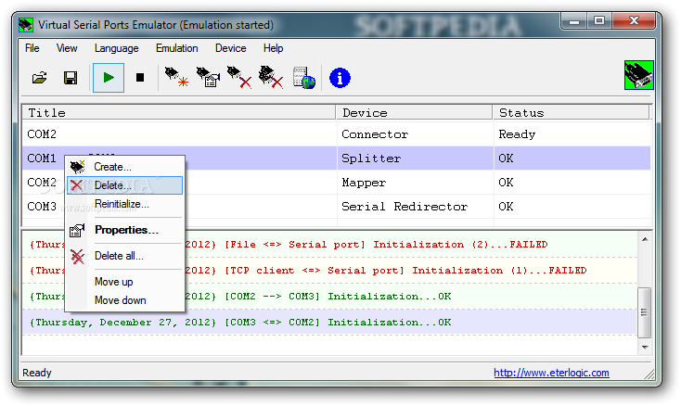Open the View menu
This screenshot has width=681, height=406.
click(x=67, y=48)
